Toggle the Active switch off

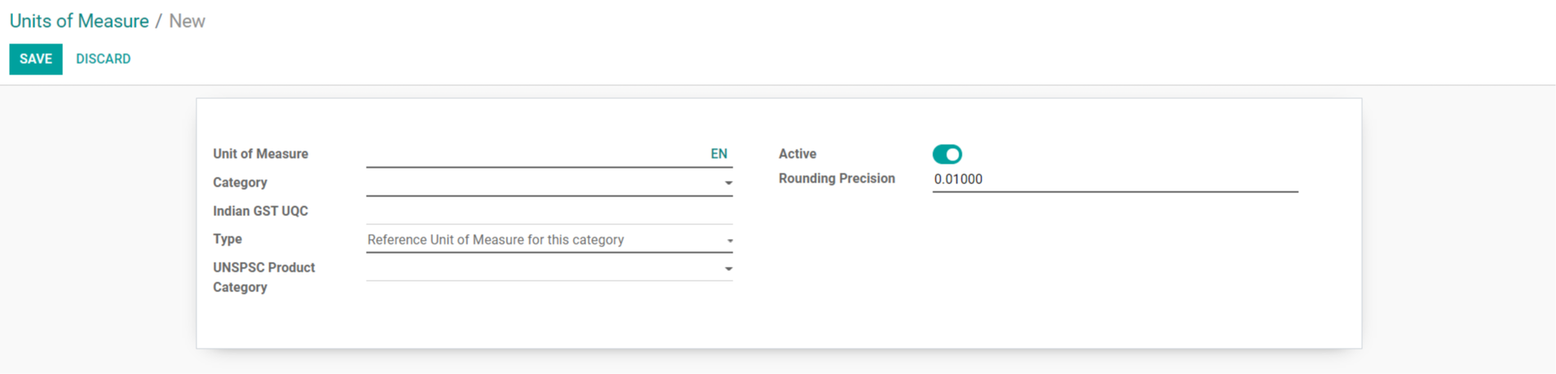point(947,154)
